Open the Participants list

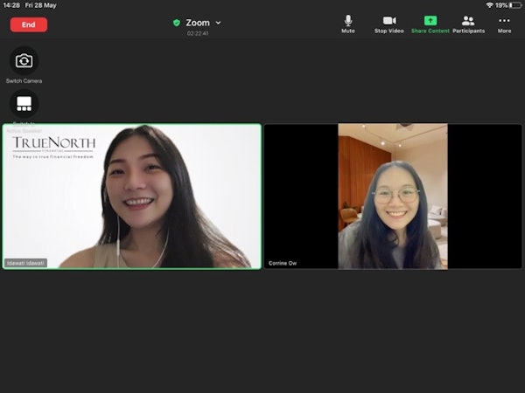468,24
